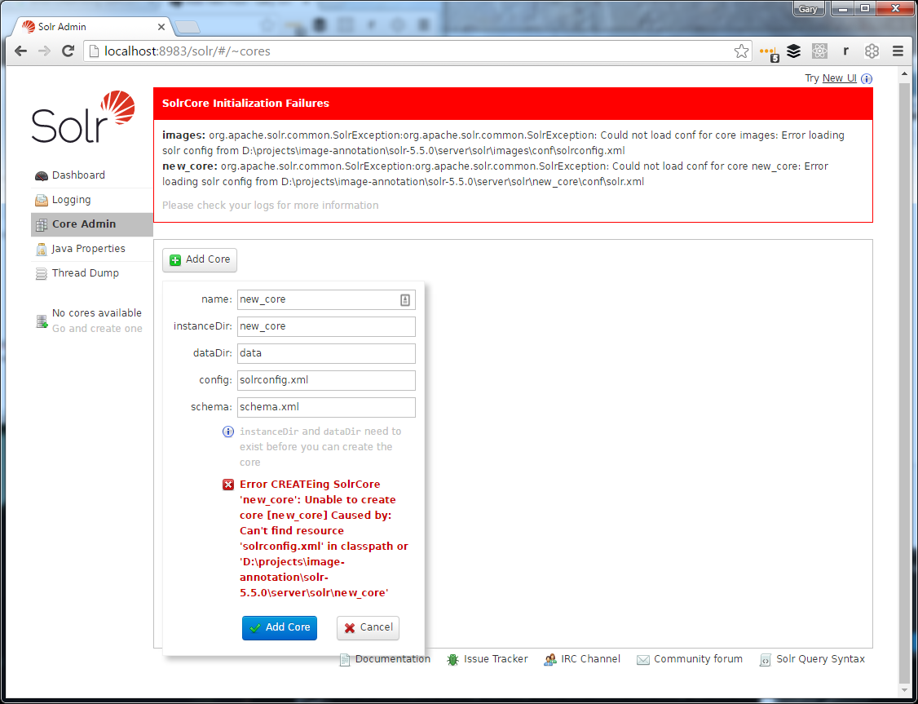The width and height of the screenshot is (918, 704).
Task: Switch to the Solr Admin browser tab
Action: (x=82, y=25)
